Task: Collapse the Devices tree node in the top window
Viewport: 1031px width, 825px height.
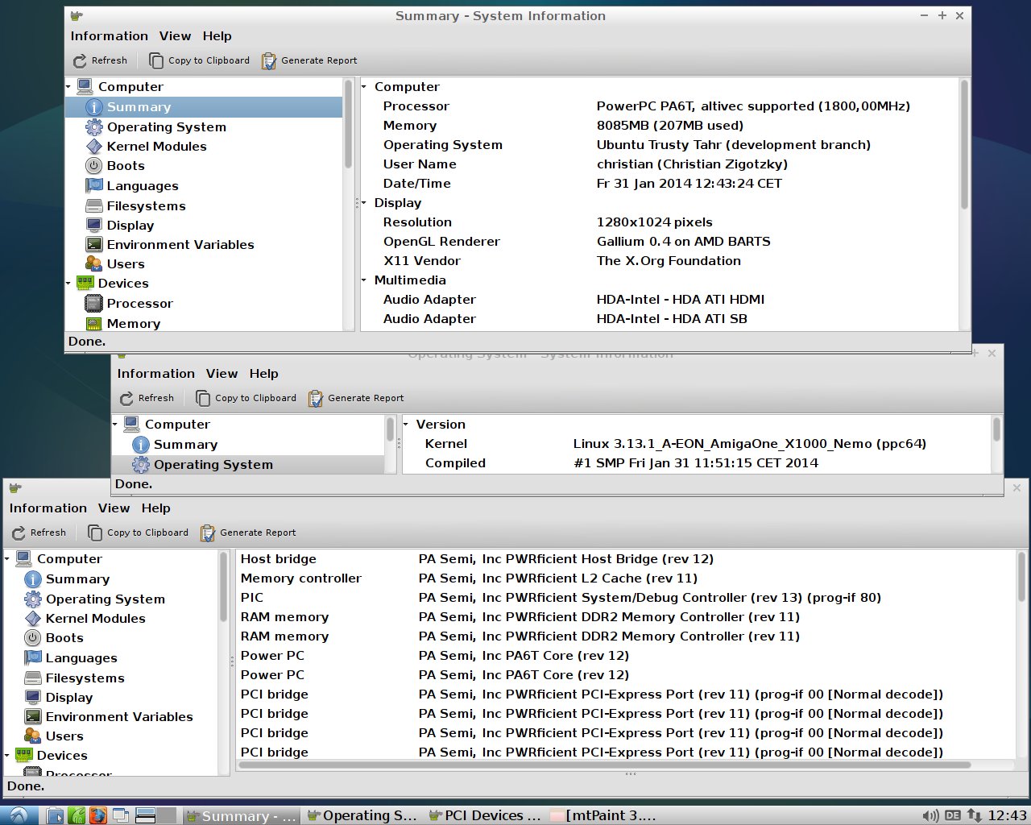Action: 68,284
